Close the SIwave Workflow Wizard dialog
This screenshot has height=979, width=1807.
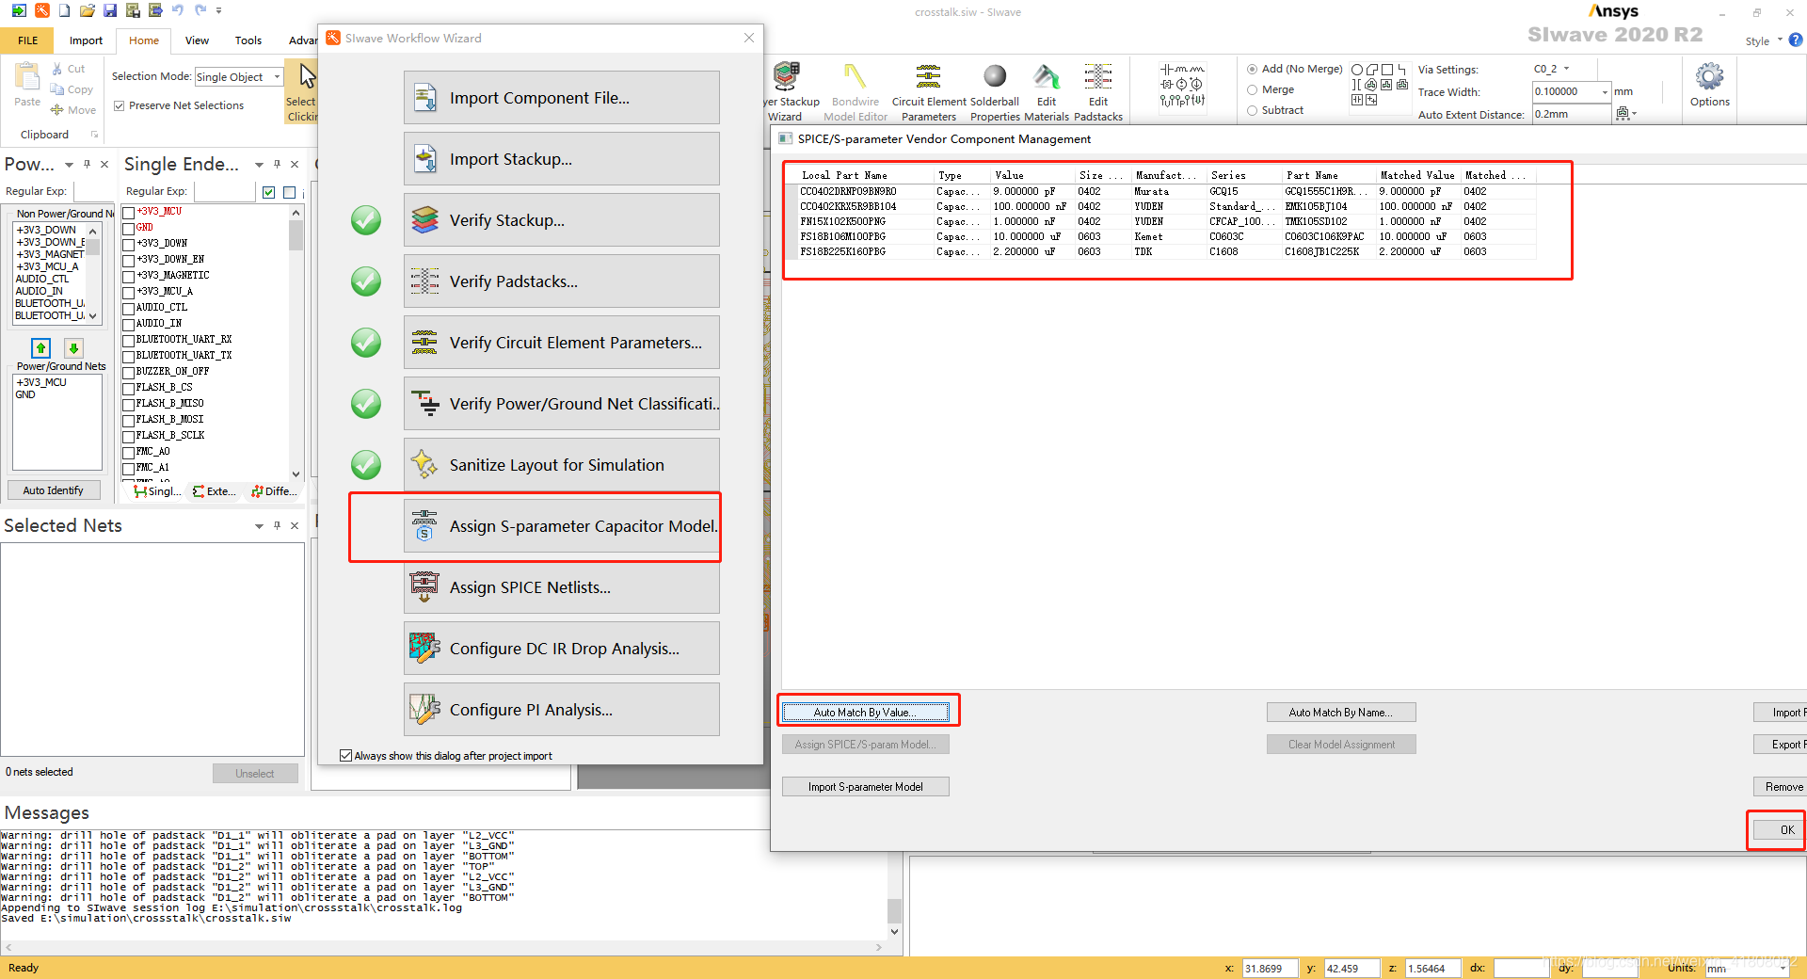749,38
